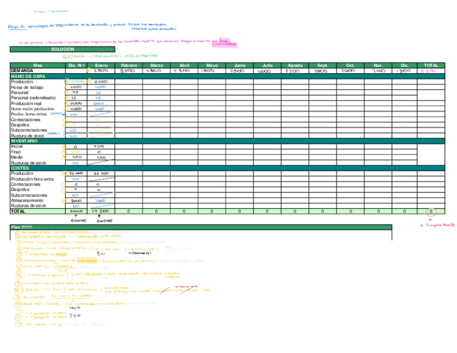Viewport: 457px width, 353px height.
Task: Click the Produc. horas extras row label
Action: (x=29, y=114)
